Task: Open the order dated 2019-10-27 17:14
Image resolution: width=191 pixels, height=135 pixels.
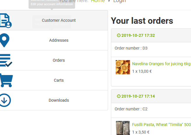Action: click(138, 96)
